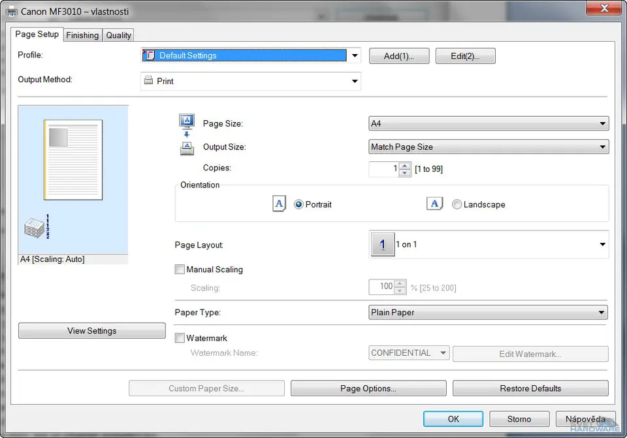Screen dimensions: 627x438
Task: Open View Settings
Action: (x=92, y=331)
